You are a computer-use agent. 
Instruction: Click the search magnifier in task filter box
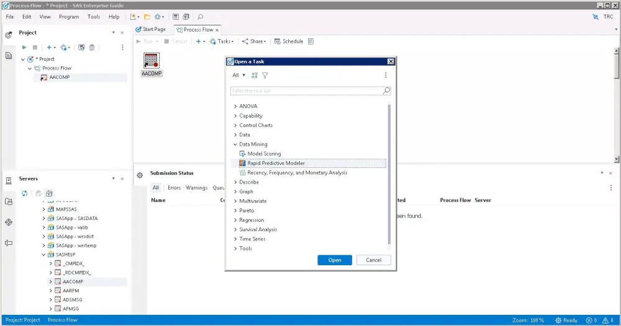386,90
